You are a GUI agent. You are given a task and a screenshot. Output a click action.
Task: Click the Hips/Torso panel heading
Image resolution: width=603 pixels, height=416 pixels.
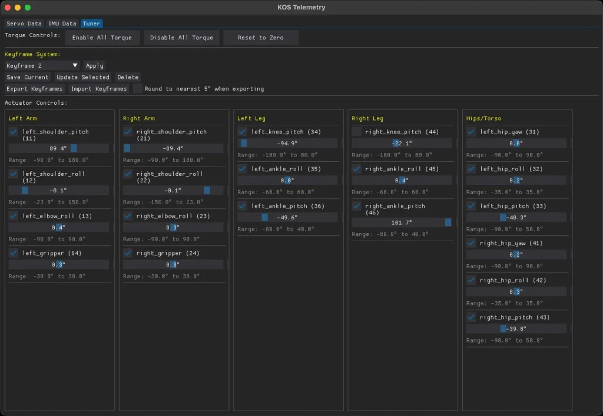pyautogui.click(x=483, y=118)
